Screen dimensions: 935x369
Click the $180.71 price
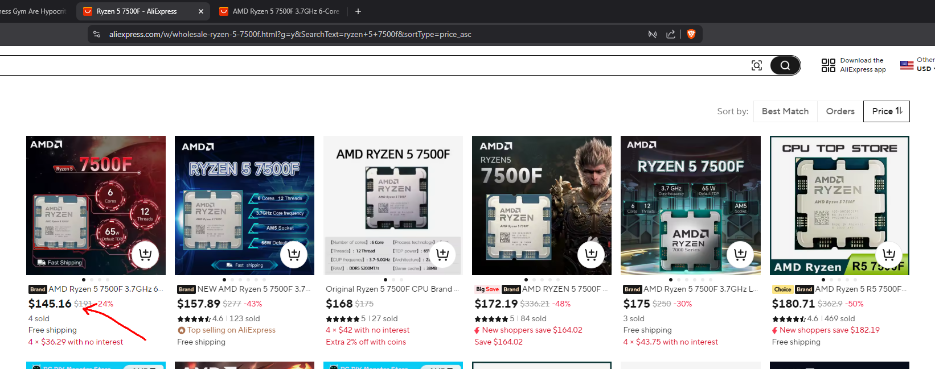click(x=793, y=304)
